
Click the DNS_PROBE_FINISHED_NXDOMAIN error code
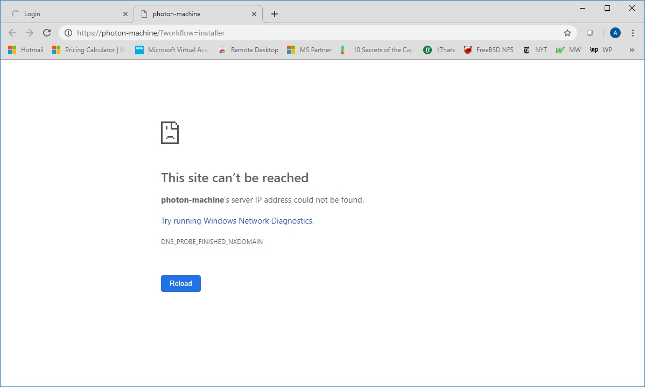pyautogui.click(x=212, y=241)
